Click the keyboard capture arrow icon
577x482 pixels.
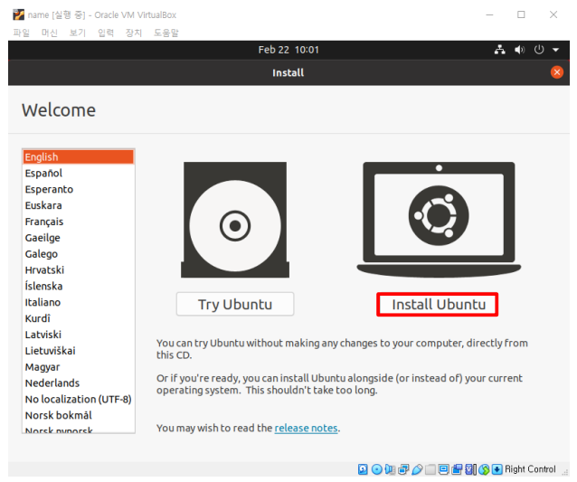497,469
